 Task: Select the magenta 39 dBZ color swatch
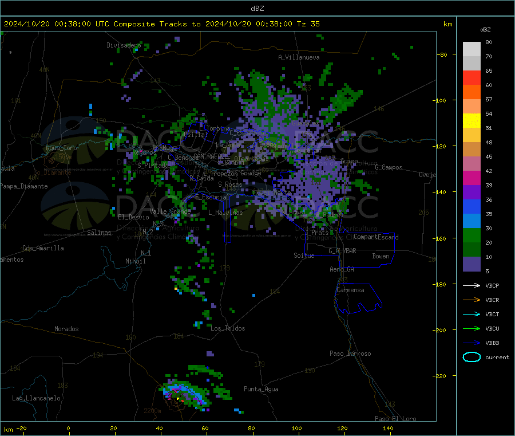coord(472,178)
